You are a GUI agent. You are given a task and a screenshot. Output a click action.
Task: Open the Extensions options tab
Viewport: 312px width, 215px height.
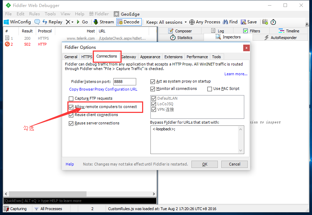(x=173, y=57)
